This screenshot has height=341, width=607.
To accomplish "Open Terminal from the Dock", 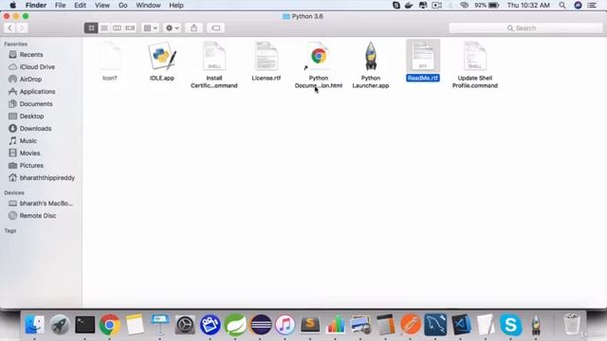I will coord(84,324).
